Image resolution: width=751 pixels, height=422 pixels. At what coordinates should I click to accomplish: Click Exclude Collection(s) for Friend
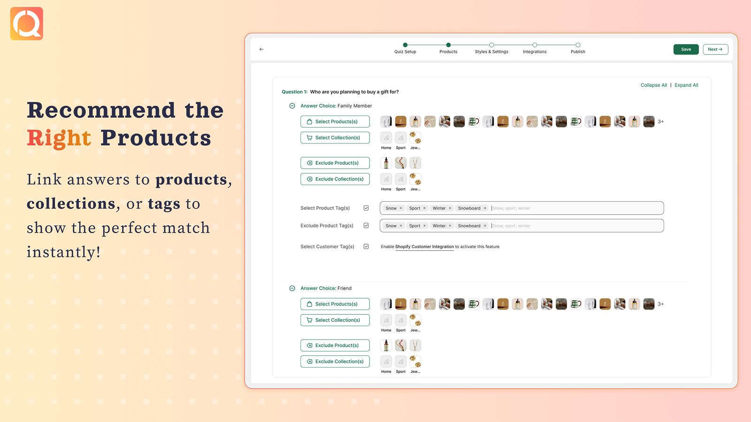coord(335,362)
